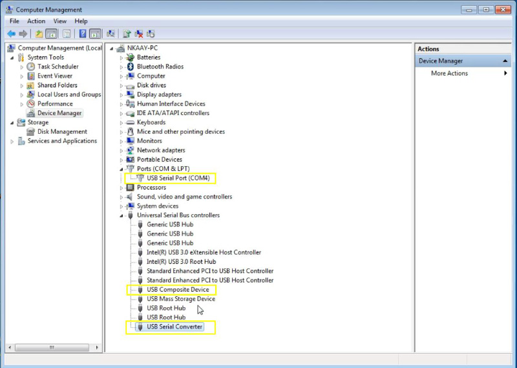Click the Properties toolbar icon
The height and width of the screenshot is (368, 517).
click(x=67, y=34)
